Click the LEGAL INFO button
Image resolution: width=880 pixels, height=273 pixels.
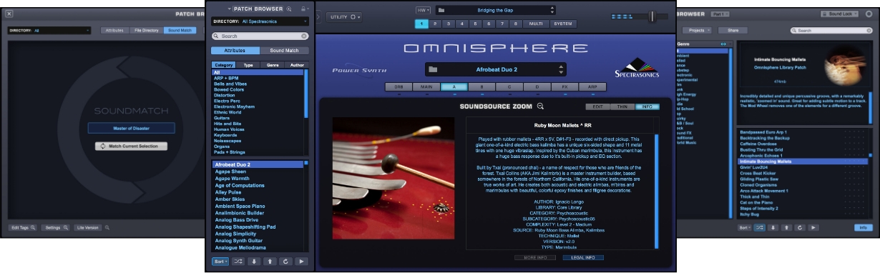[x=583, y=257]
